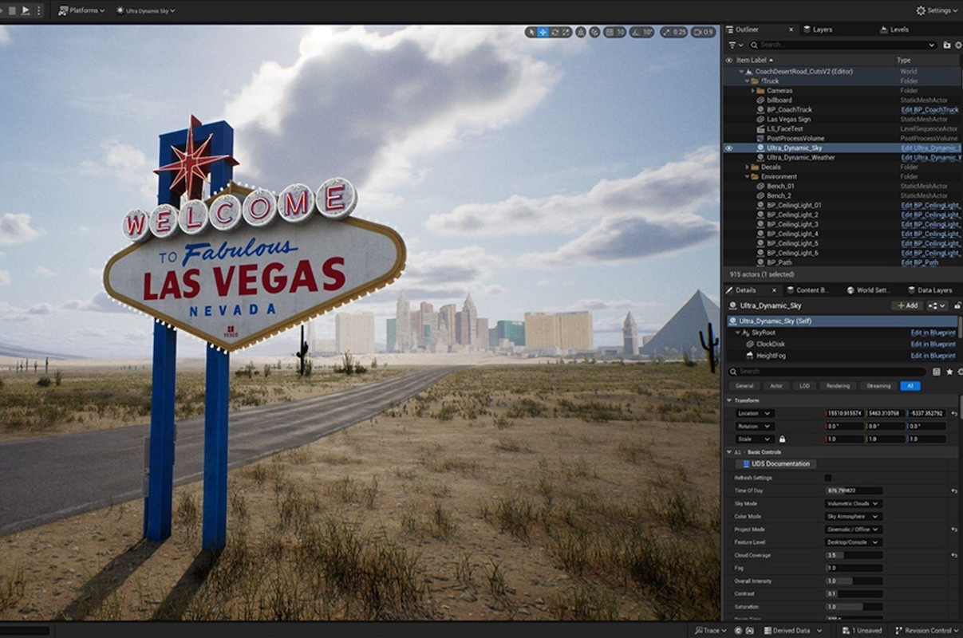Open the Platforms dropdown
This screenshot has width=963, height=638.
81,10
